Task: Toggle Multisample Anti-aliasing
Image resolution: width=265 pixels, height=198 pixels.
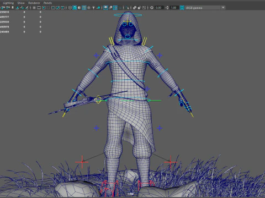Action: pyautogui.click(x=115, y=8)
